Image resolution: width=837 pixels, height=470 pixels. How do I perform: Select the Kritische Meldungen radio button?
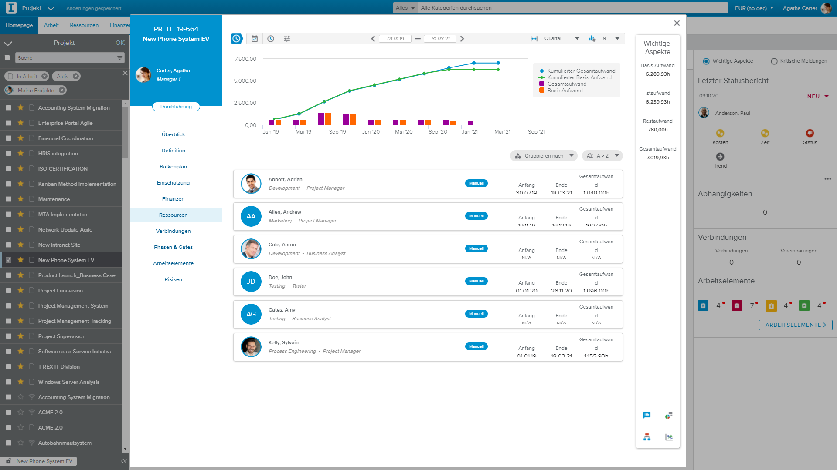click(774, 61)
